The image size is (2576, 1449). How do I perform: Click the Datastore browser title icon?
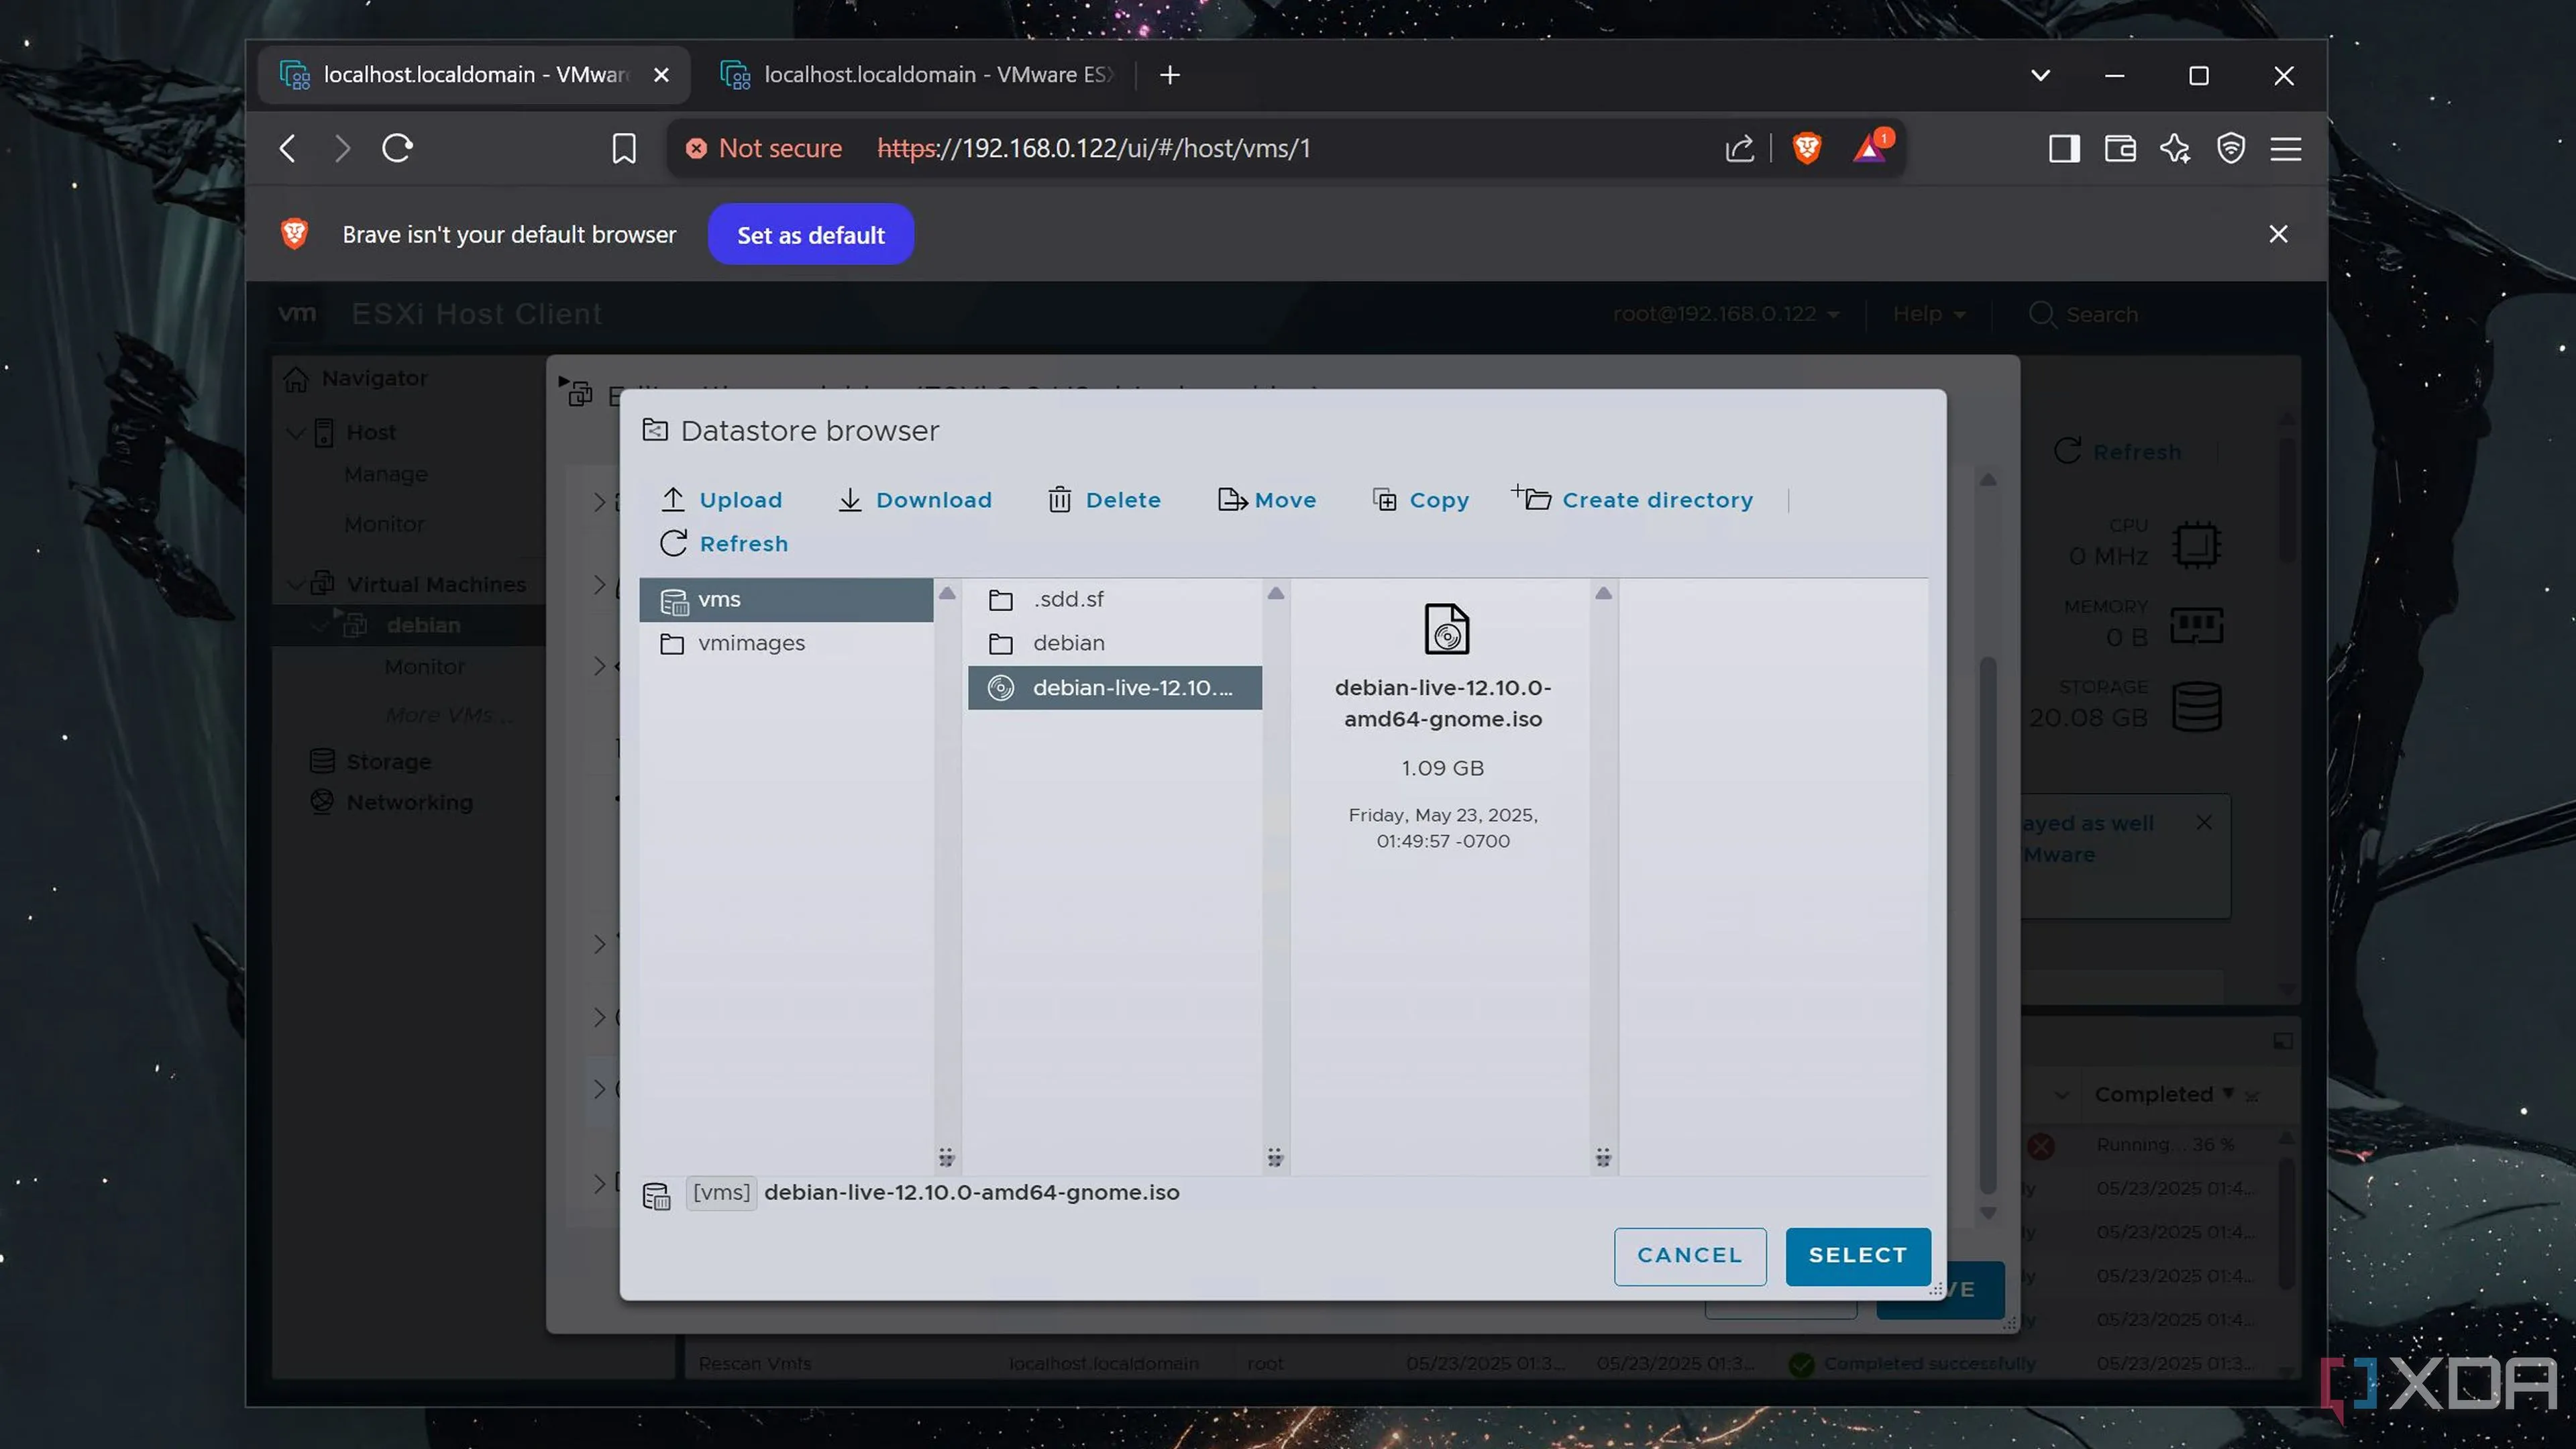[655, 430]
